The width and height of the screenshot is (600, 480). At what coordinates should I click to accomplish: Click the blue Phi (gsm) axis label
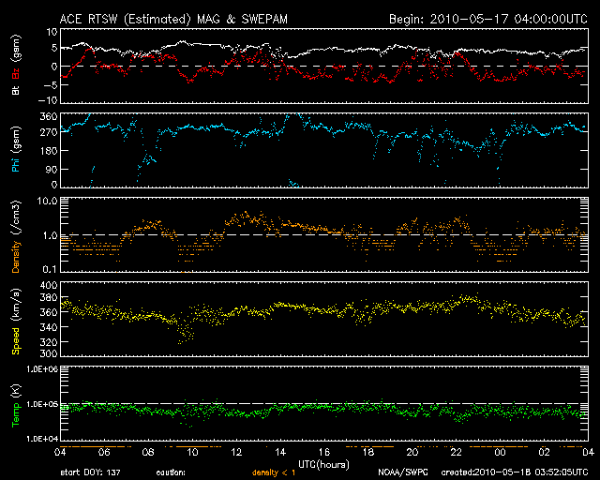(x=15, y=149)
